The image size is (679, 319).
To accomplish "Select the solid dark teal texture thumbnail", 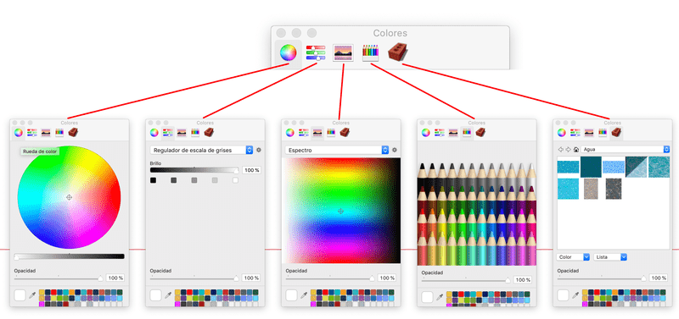I will (591, 167).
